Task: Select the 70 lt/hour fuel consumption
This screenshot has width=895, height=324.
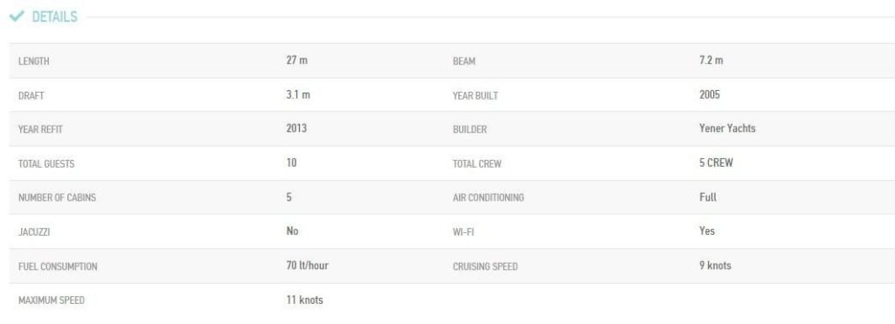Action: (x=307, y=265)
